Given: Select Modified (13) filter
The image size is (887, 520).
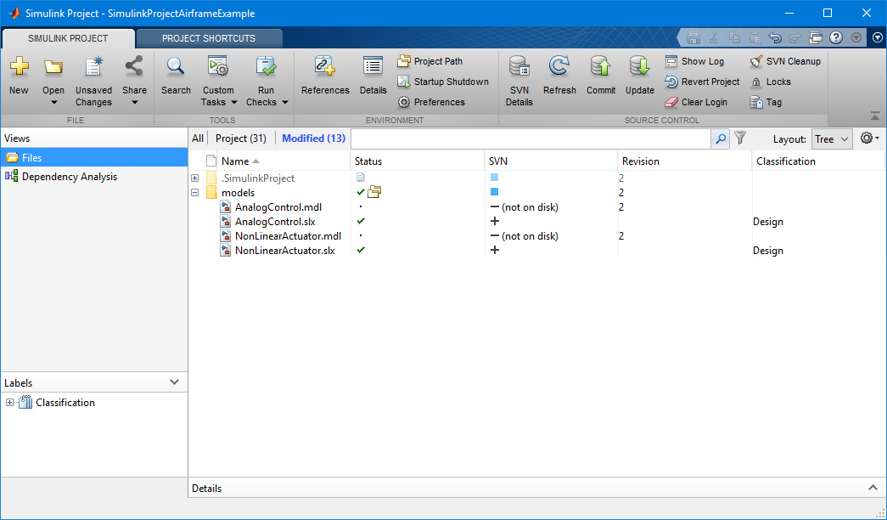Looking at the screenshot, I should pyautogui.click(x=313, y=138).
